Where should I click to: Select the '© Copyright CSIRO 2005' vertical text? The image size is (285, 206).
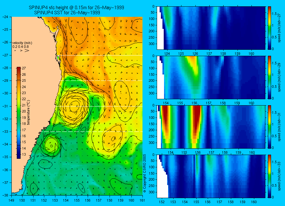point(145,173)
